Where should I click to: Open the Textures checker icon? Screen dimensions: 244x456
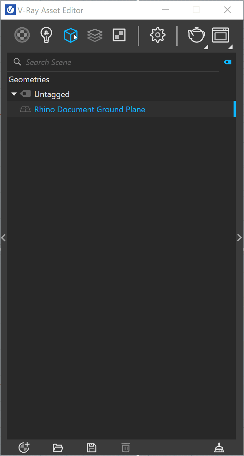pos(119,35)
